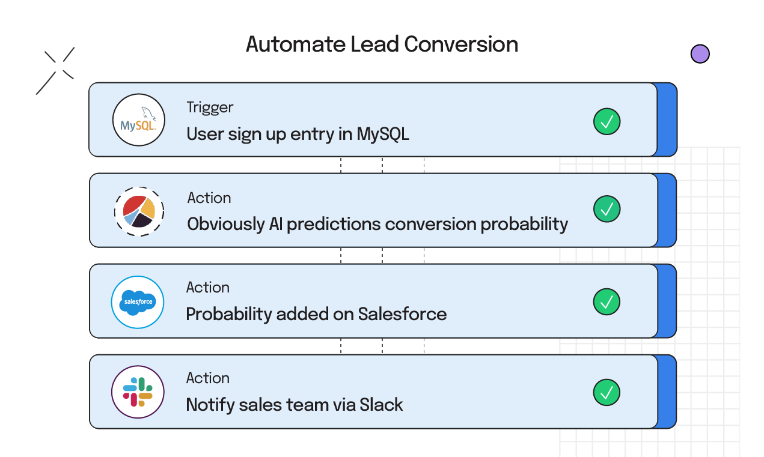Expand blue side tab of Trigger card
The width and height of the screenshot is (764, 457).
coord(667,120)
